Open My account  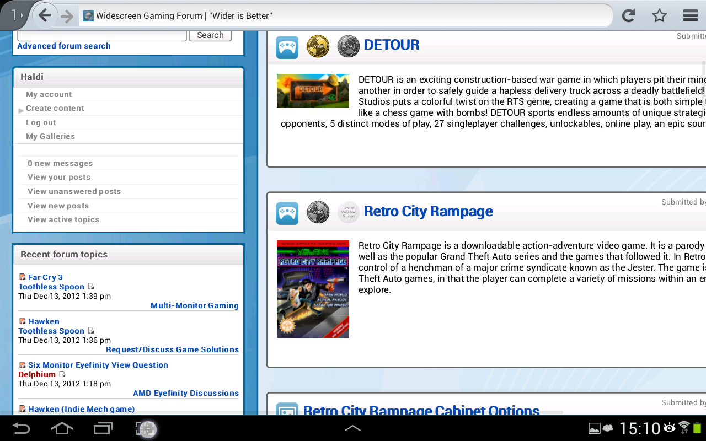[x=49, y=94]
